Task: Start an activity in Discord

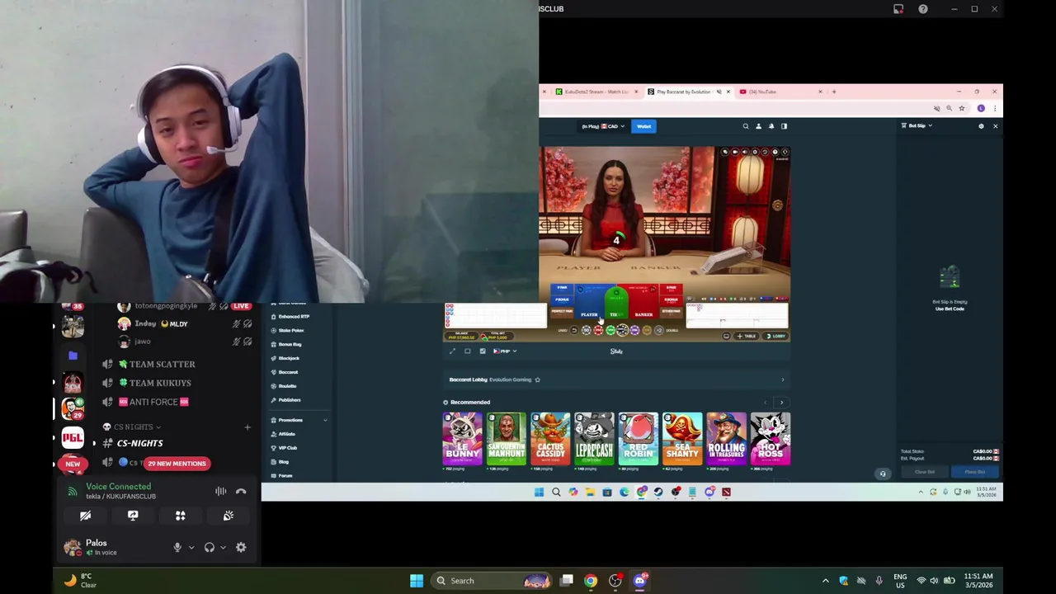Action: point(181,516)
